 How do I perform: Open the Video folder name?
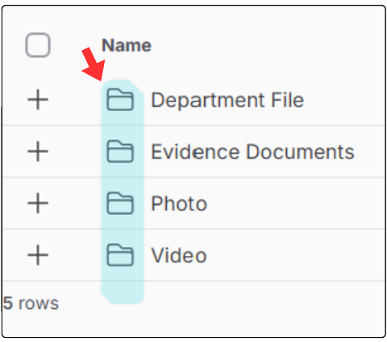179,255
